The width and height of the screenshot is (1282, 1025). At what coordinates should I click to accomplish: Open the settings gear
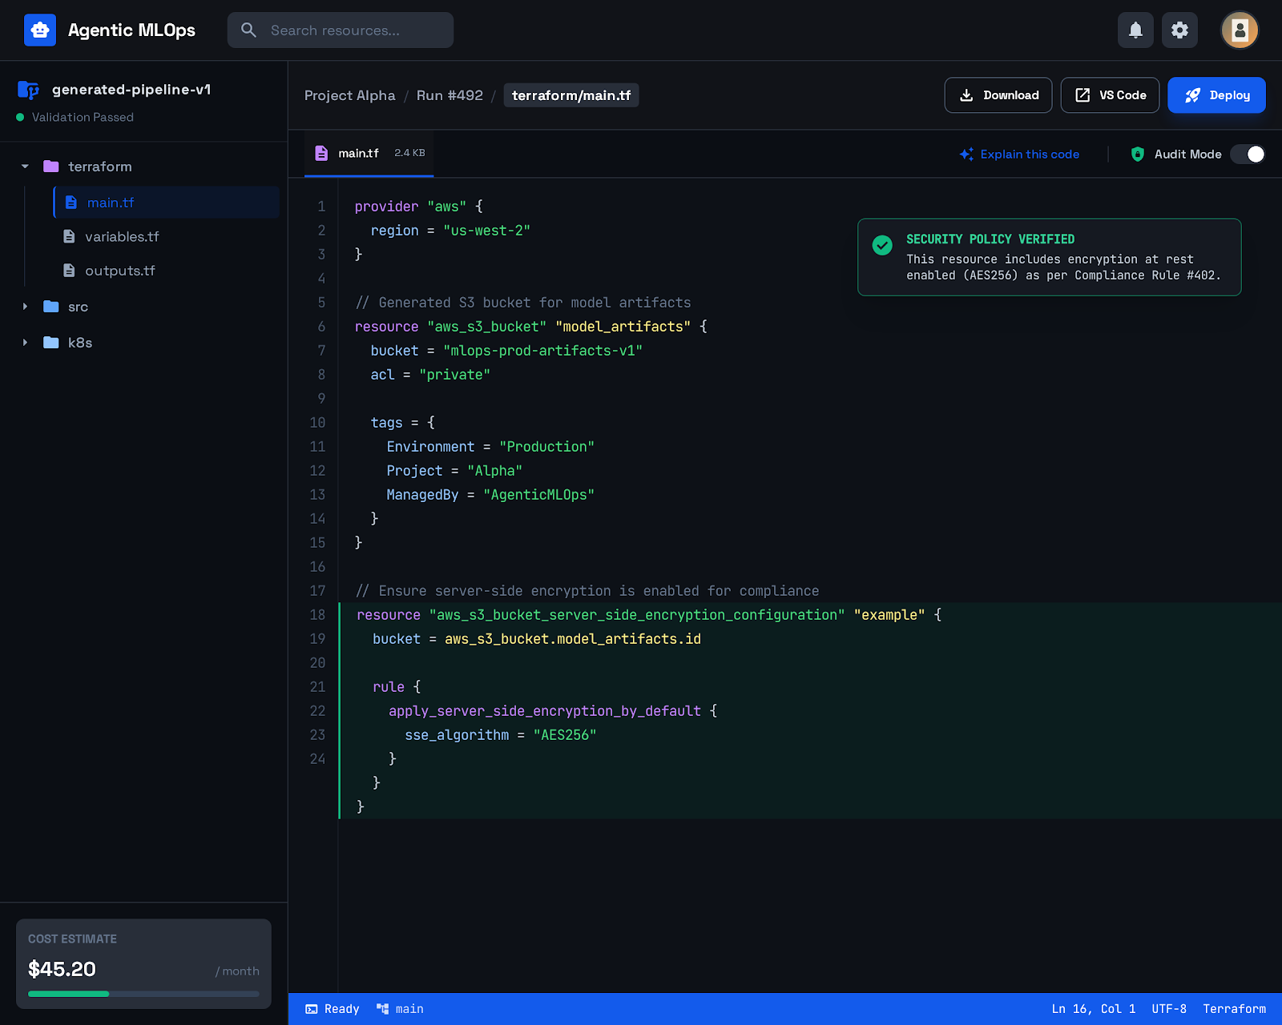[x=1179, y=30]
